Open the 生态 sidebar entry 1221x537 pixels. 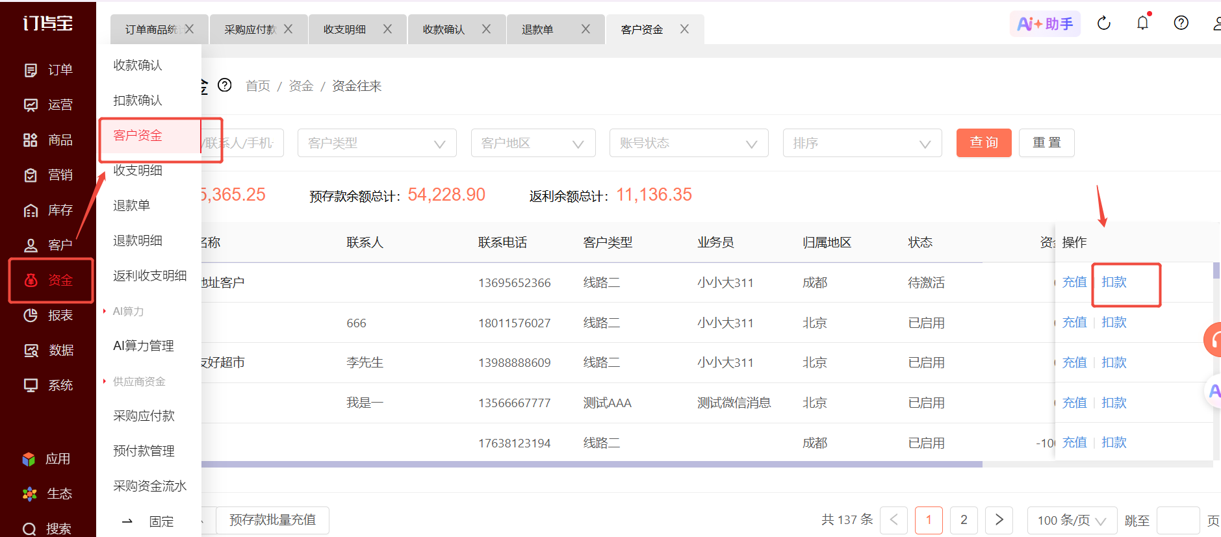[47, 494]
